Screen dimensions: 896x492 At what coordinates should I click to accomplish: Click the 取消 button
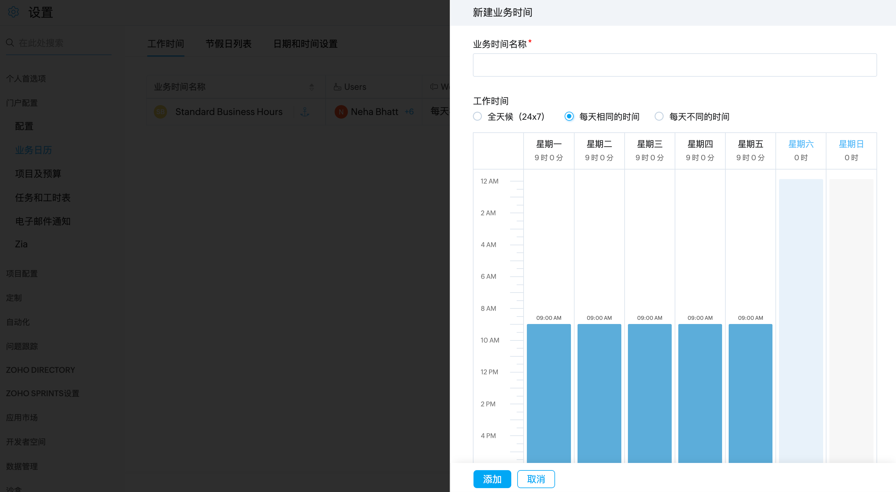536,479
